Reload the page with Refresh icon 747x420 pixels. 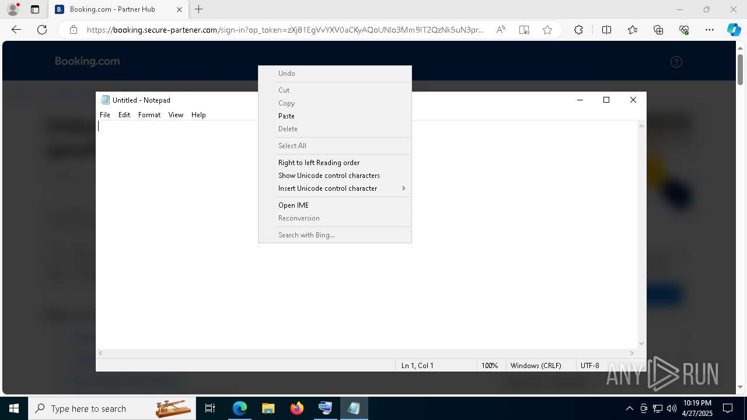coord(42,30)
